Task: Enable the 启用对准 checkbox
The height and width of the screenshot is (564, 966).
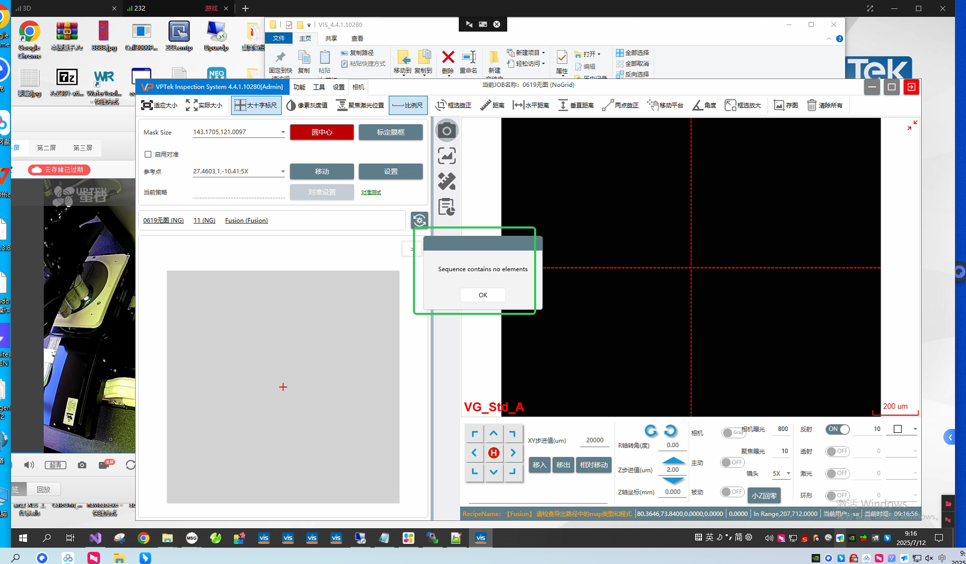Action: [148, 154]
